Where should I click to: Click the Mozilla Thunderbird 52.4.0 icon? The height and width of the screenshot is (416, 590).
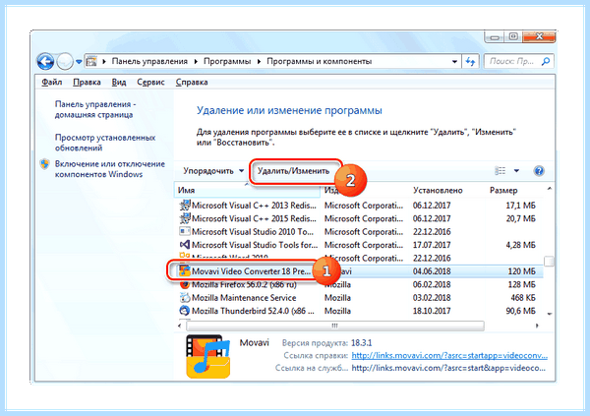pyautogui.click(x=185, y=311)
